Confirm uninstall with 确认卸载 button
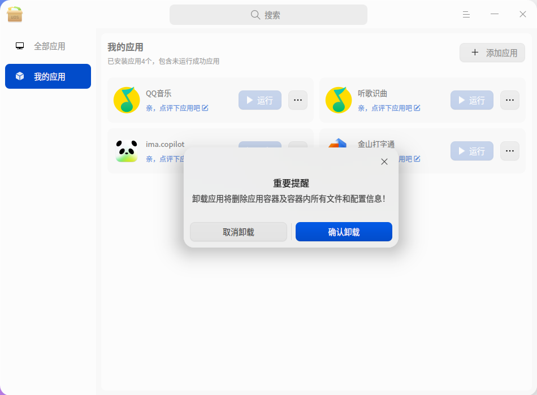Screen dimensions: 537x395 (344, 232)
